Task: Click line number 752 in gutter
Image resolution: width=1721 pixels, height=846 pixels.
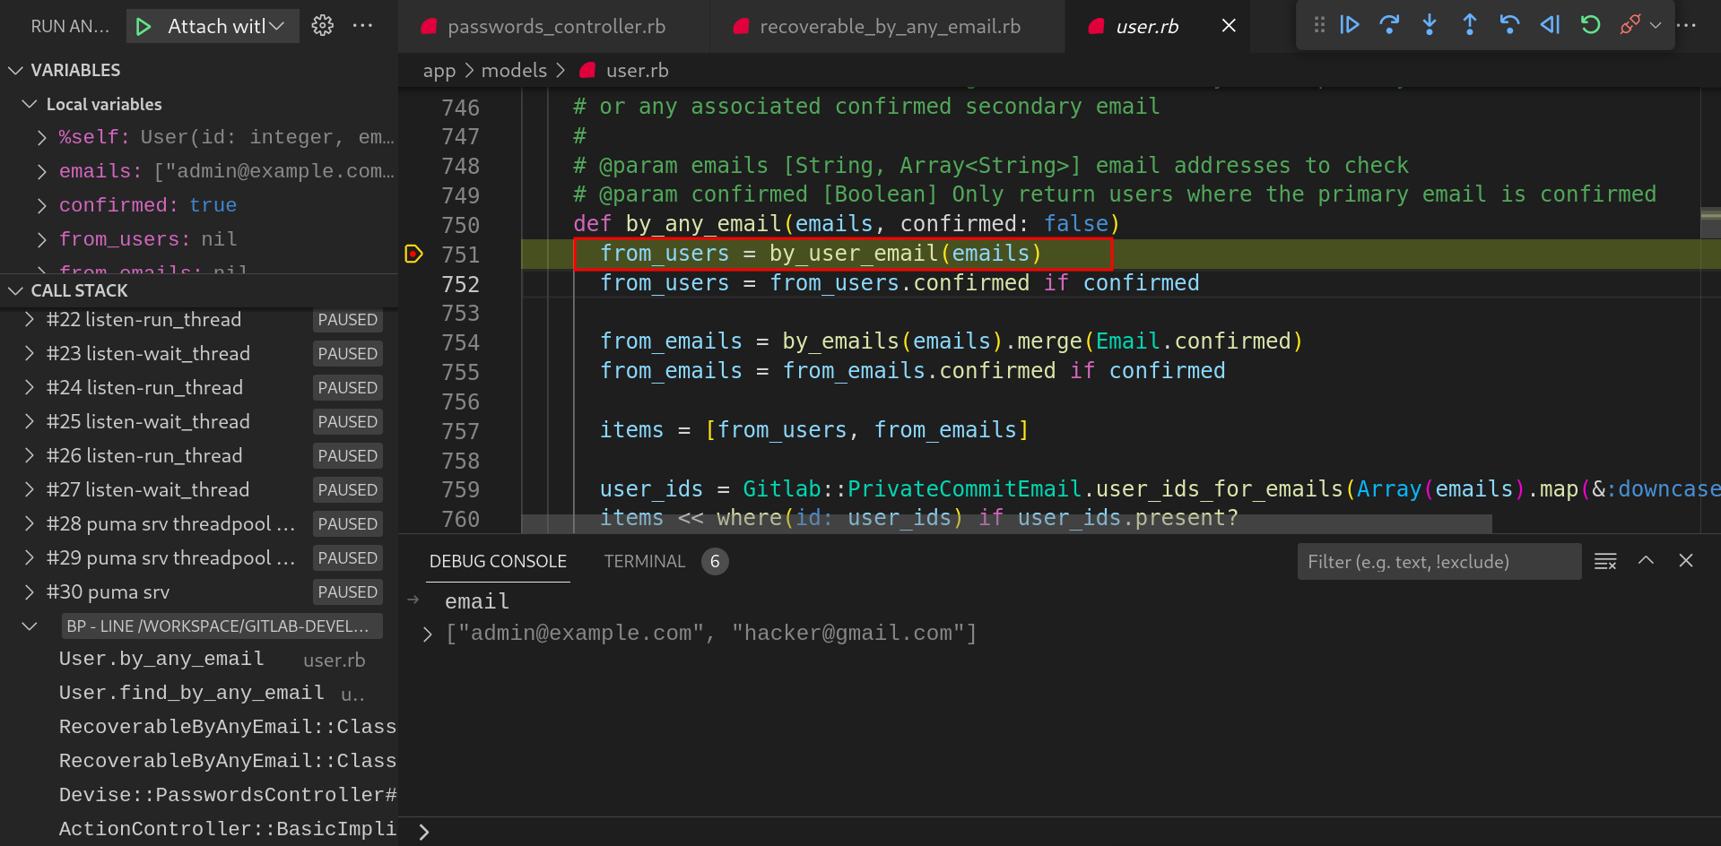Action: pos(461,284)
